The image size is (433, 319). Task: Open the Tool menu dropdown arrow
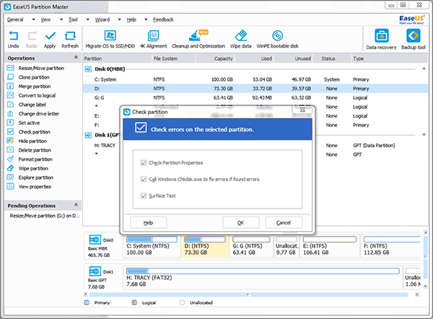point(88,19)
